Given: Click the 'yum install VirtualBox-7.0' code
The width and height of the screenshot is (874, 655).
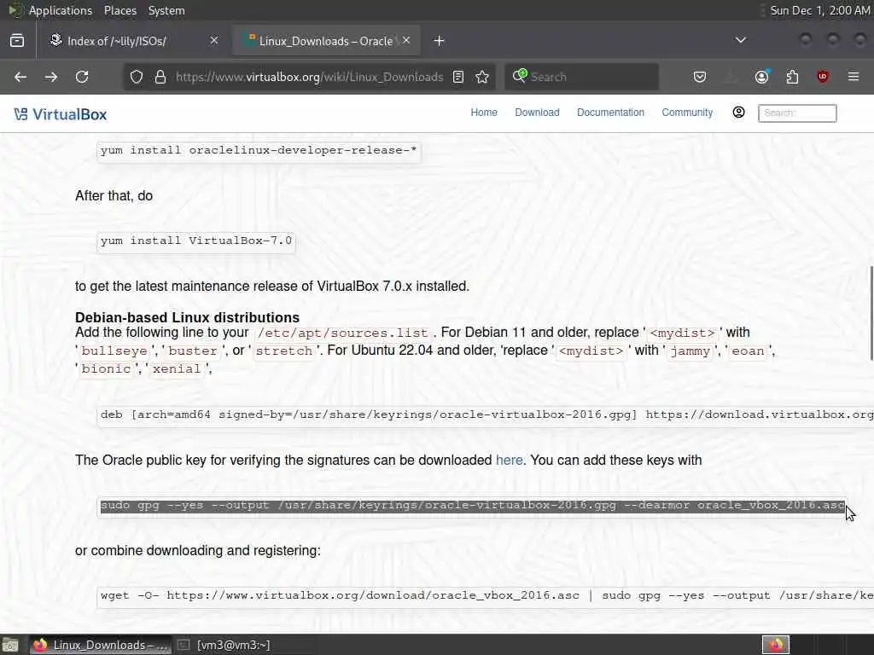Looking at the screenshot, I should click(196, 241).
